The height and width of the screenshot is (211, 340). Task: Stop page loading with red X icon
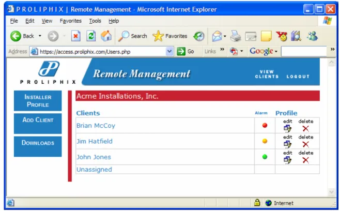point(75,36)
